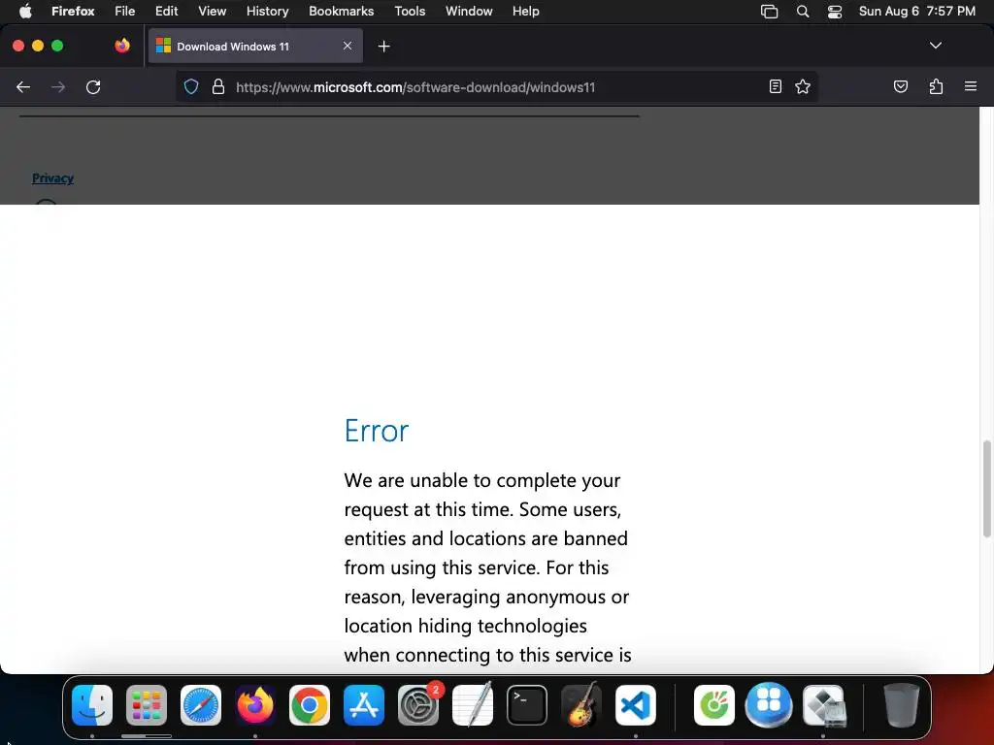Open the Trash
Image resolution: width=994 pixels, height=745 pixels.
click(x=902, y=705)
